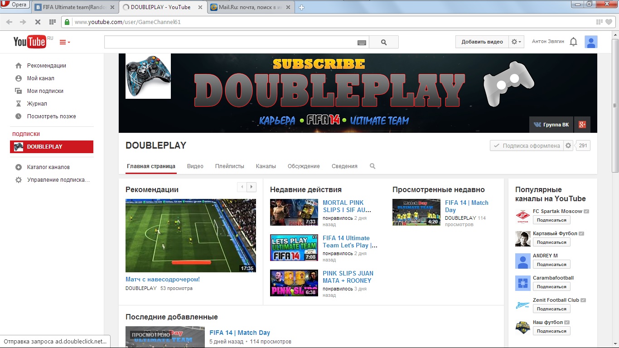Image resolution: width=619 pixels, height=348 pixels.
Task: Open the Google+ channel link icon
Action: (x=582, y=125)
